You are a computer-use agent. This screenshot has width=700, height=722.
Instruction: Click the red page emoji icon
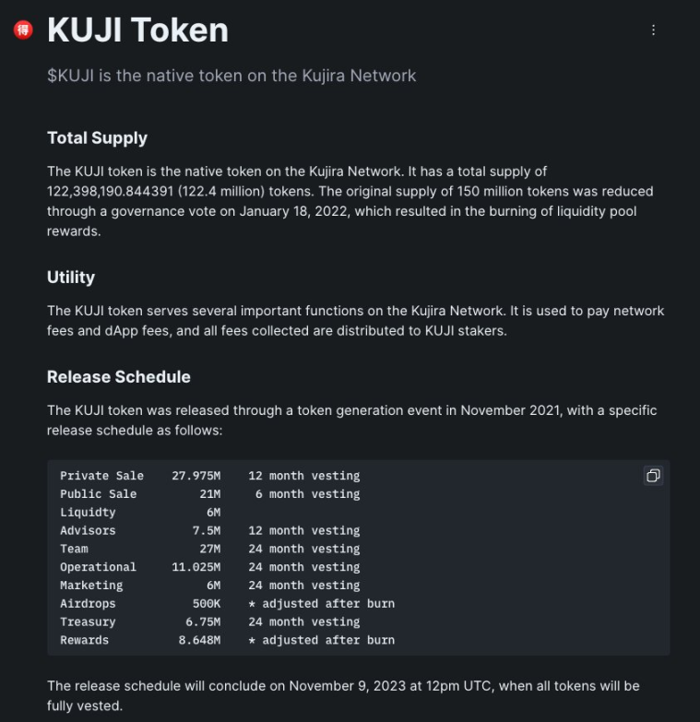23,30
